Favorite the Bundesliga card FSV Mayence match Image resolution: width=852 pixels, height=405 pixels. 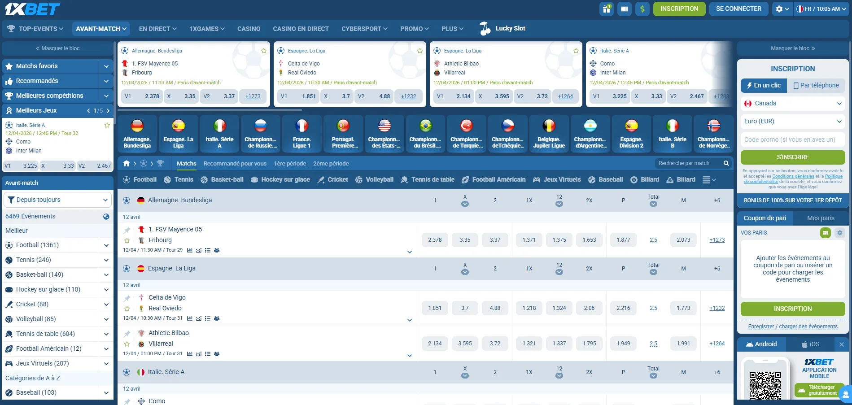(x=264, y=51)
